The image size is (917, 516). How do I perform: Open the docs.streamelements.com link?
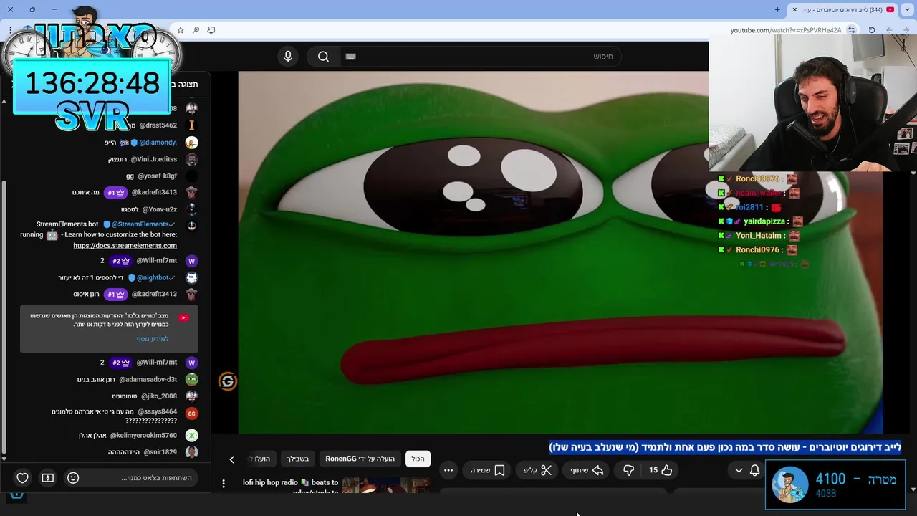(125, 246)
